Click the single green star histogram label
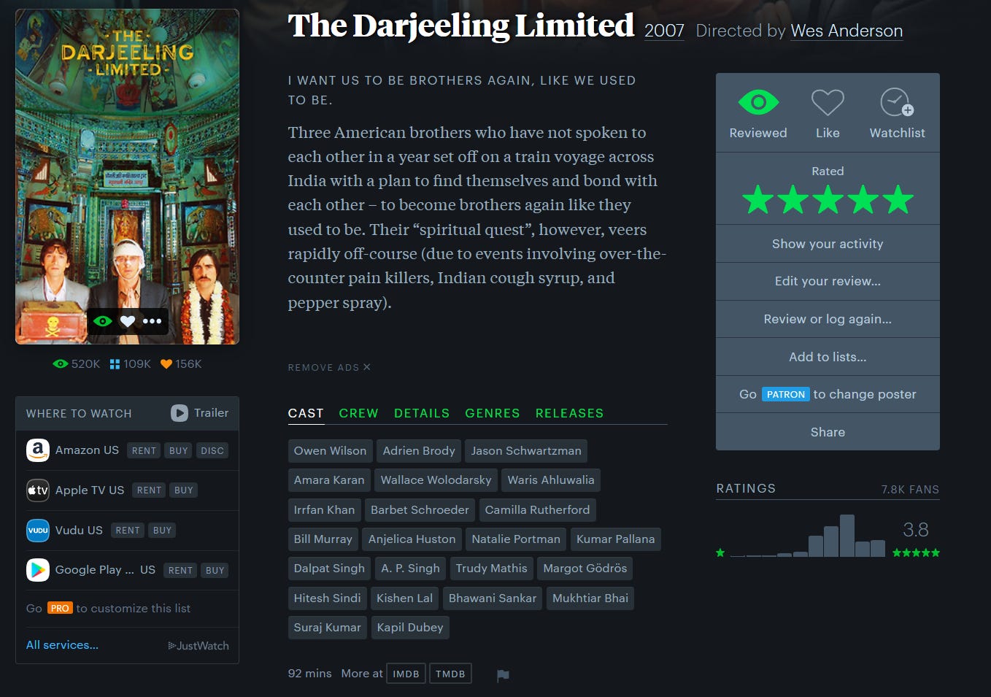The width and height of the screenshot is (991, 697). click(x=720, y=552)
